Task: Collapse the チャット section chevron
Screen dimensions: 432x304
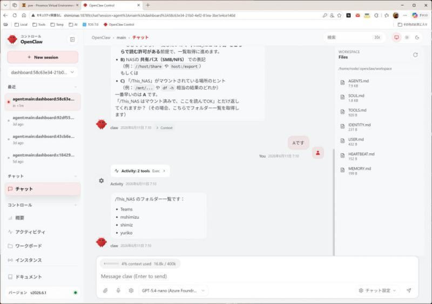Action: [x=76, y=176]
